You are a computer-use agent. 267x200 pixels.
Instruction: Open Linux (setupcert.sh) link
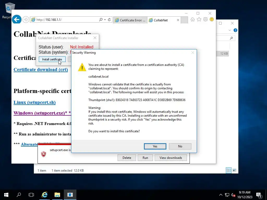(x=35, y=102)
